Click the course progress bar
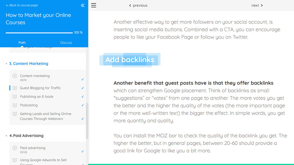The width and height of the screenshot is (294, 165). [x=39, y=33]
